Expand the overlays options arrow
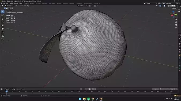 pos(166,6)
